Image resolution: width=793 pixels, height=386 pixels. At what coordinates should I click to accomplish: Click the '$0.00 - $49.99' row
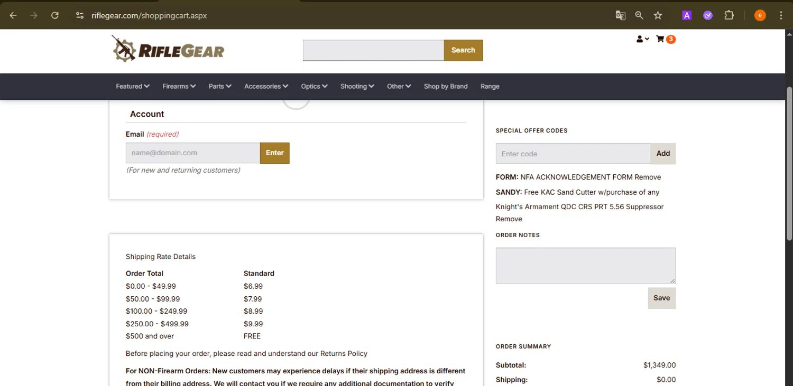coord(151,286)
